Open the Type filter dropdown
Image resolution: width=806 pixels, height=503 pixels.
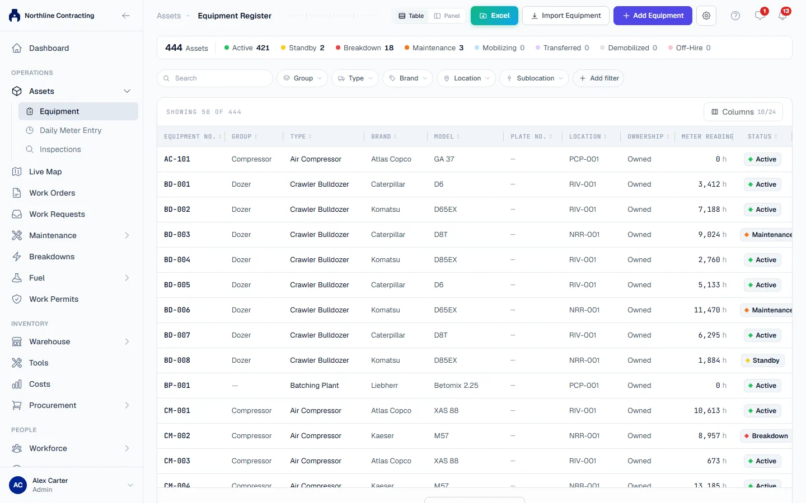(x=355, y=78)
